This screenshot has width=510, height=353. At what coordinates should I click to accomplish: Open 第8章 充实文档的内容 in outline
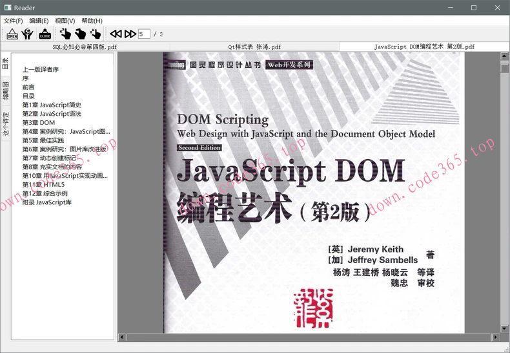[x=52, y=167]
